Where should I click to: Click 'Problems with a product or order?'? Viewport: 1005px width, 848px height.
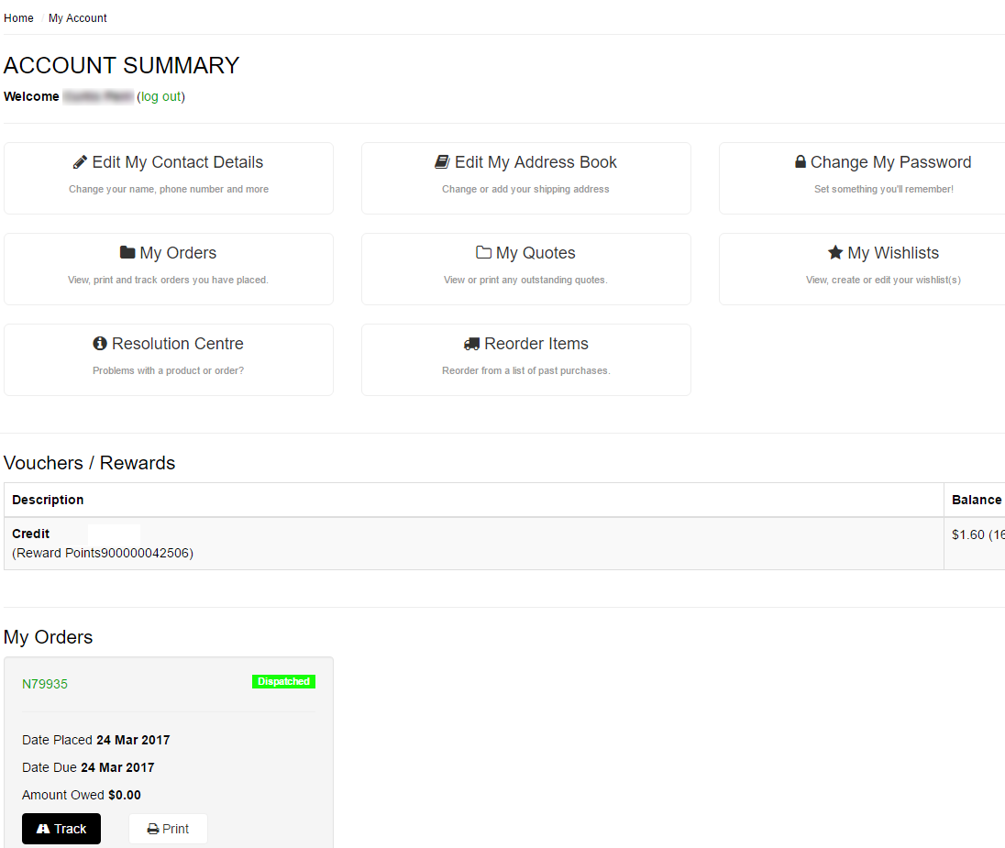click(x=168, y=370)
